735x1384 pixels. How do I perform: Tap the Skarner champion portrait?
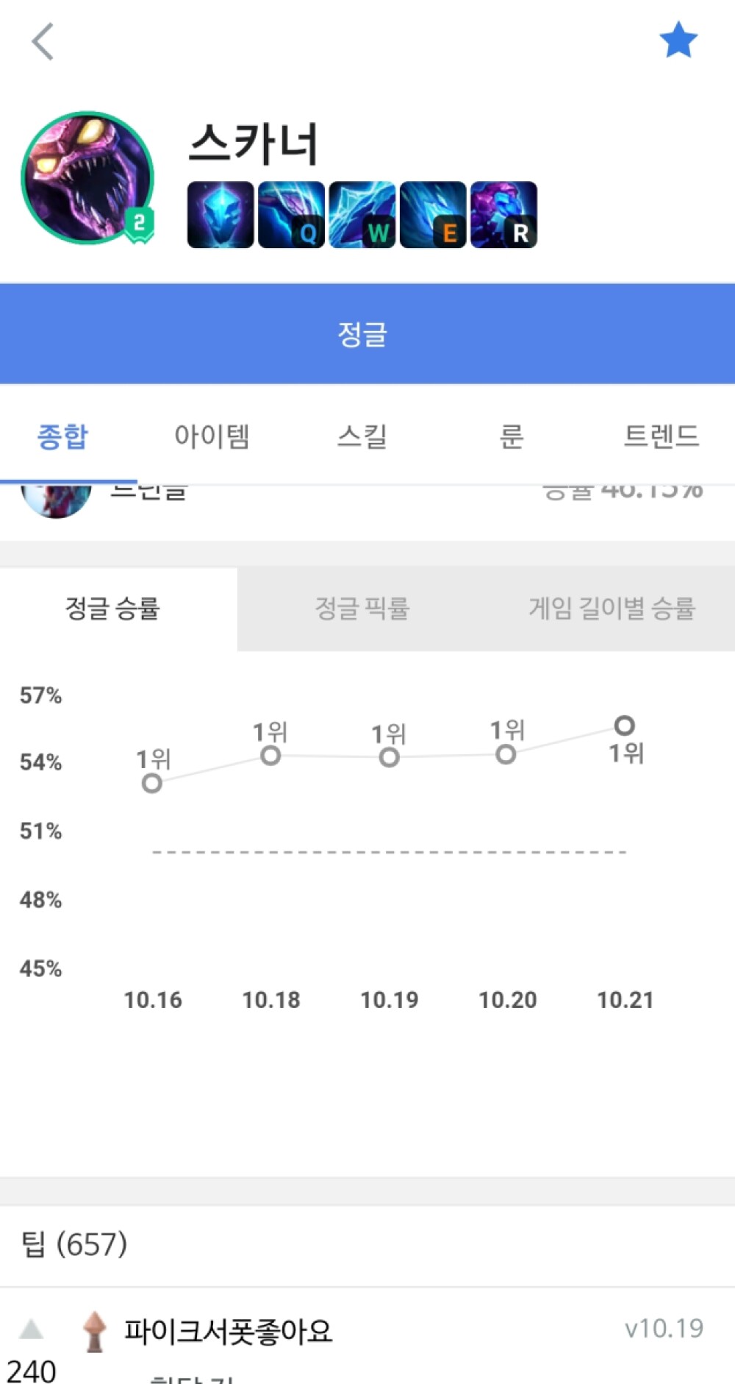tap(88, 178)
